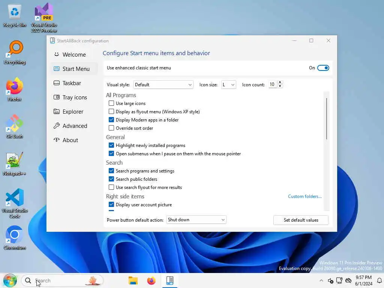Viewport: 384px width, 288px height.
Task: Click the taskbar search magnifier icon
Action: (x=28, y=280)
